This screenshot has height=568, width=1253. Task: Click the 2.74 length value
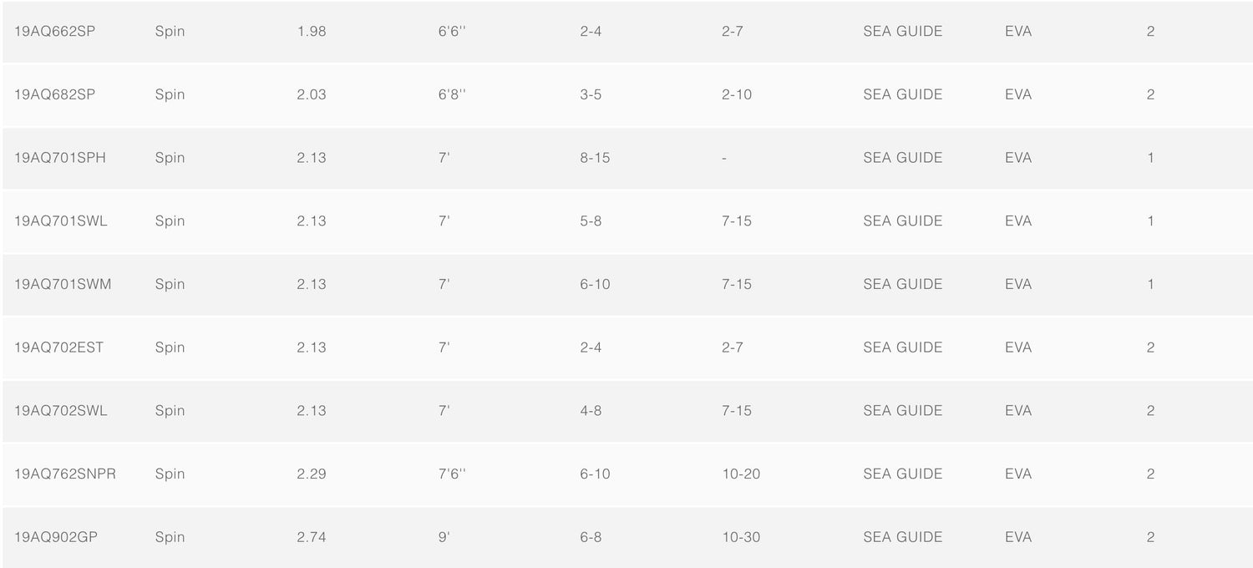click(312, 537)
